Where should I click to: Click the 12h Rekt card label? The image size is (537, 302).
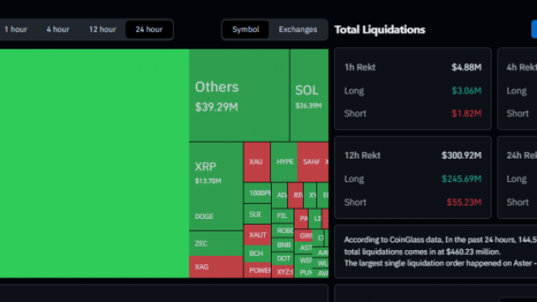pyautogui.click(x=362, y=155)
